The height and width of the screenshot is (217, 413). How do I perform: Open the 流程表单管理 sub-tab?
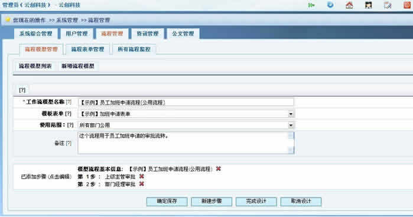click(x=87, y=49)
